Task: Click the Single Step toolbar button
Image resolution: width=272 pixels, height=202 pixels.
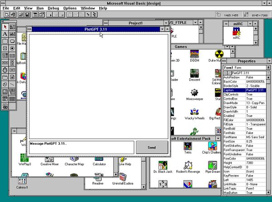Action: pos(88,14)
